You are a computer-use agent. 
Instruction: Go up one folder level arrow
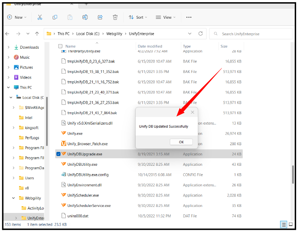pos(37,34)
